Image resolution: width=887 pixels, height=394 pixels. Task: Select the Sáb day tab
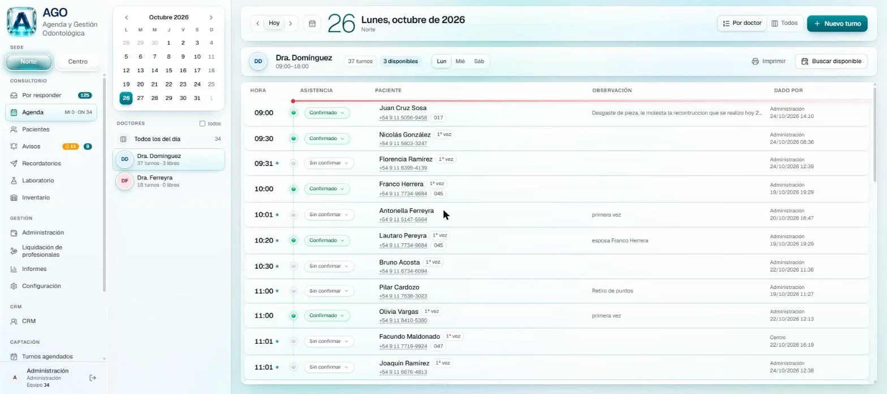[479, 62]
